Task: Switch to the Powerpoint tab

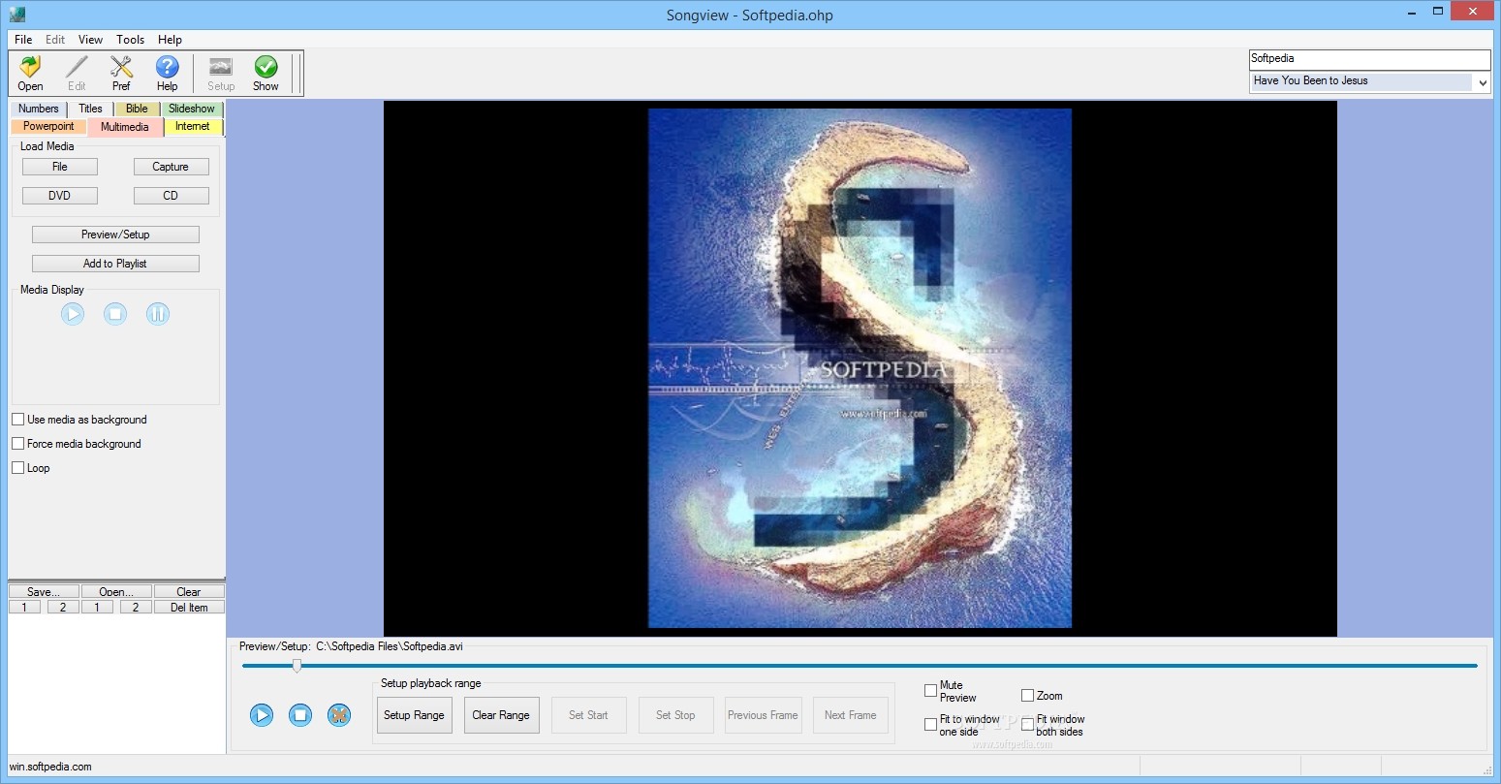Action: pos(48,126)
